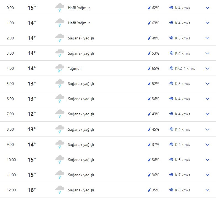The width and height of the screenshot is (216, 198).
Task: Click the Hafif Yağmur label at 1:00
Action: pos(79,23)
